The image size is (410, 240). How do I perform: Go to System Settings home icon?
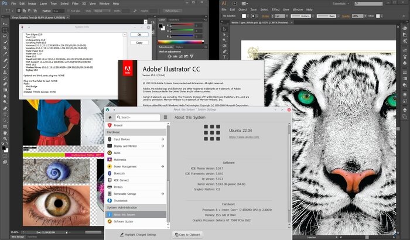110,118
